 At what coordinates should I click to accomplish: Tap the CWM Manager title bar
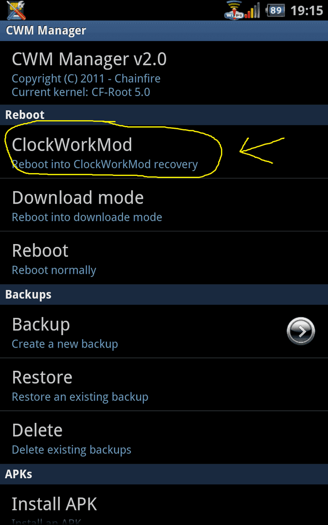164,31
